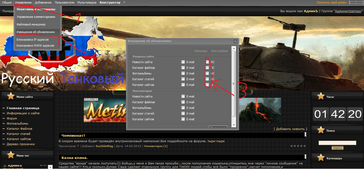The width and height of the screenshot is (364, 169).
Task: Click the АдминЪ username in header
Action: (311, 11)
